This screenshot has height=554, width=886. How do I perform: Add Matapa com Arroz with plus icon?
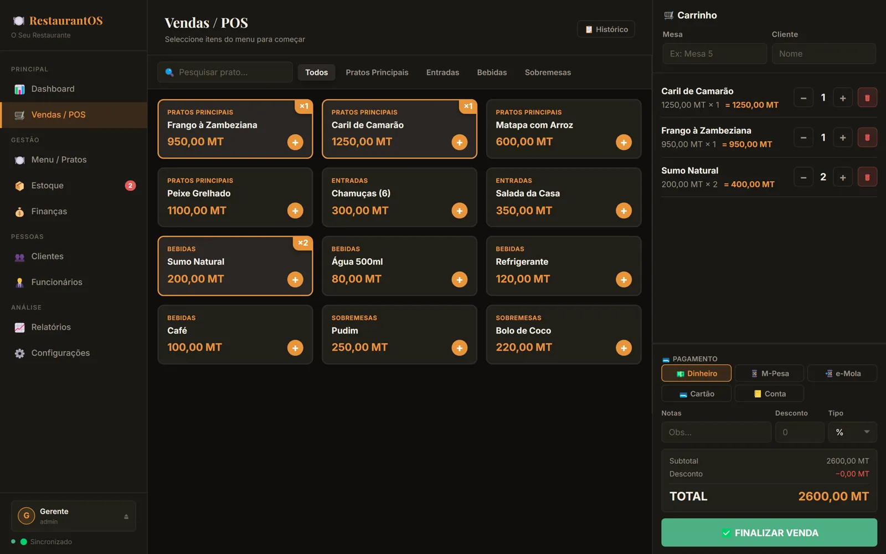[x=624, y=142]
